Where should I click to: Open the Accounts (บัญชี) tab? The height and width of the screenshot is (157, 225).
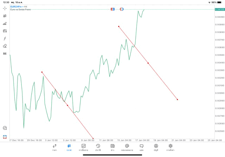pos(156,148)
